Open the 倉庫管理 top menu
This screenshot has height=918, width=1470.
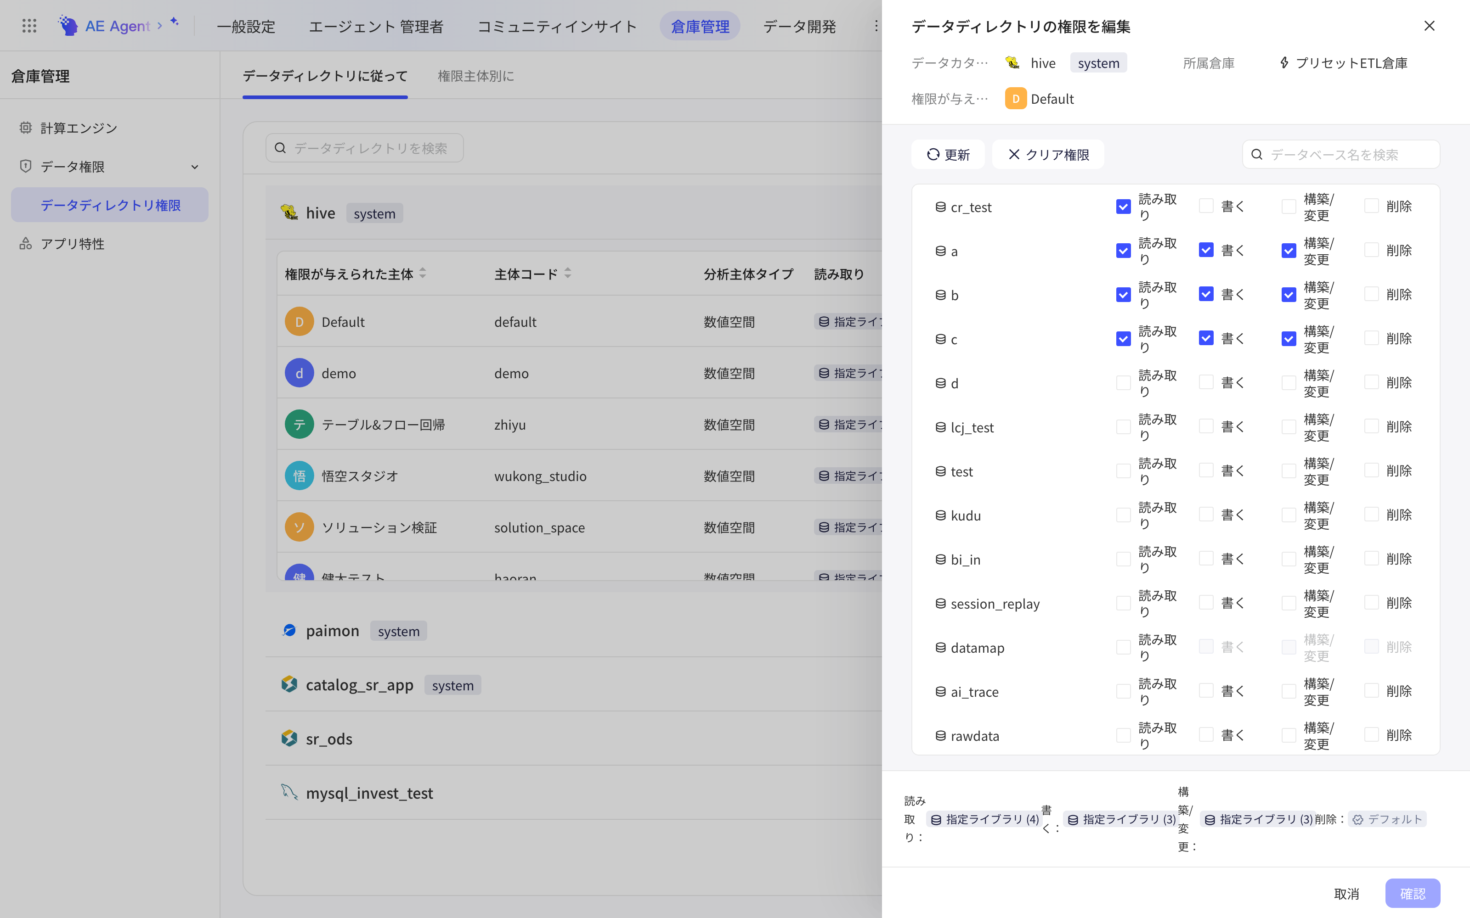(x=700, y=26)
